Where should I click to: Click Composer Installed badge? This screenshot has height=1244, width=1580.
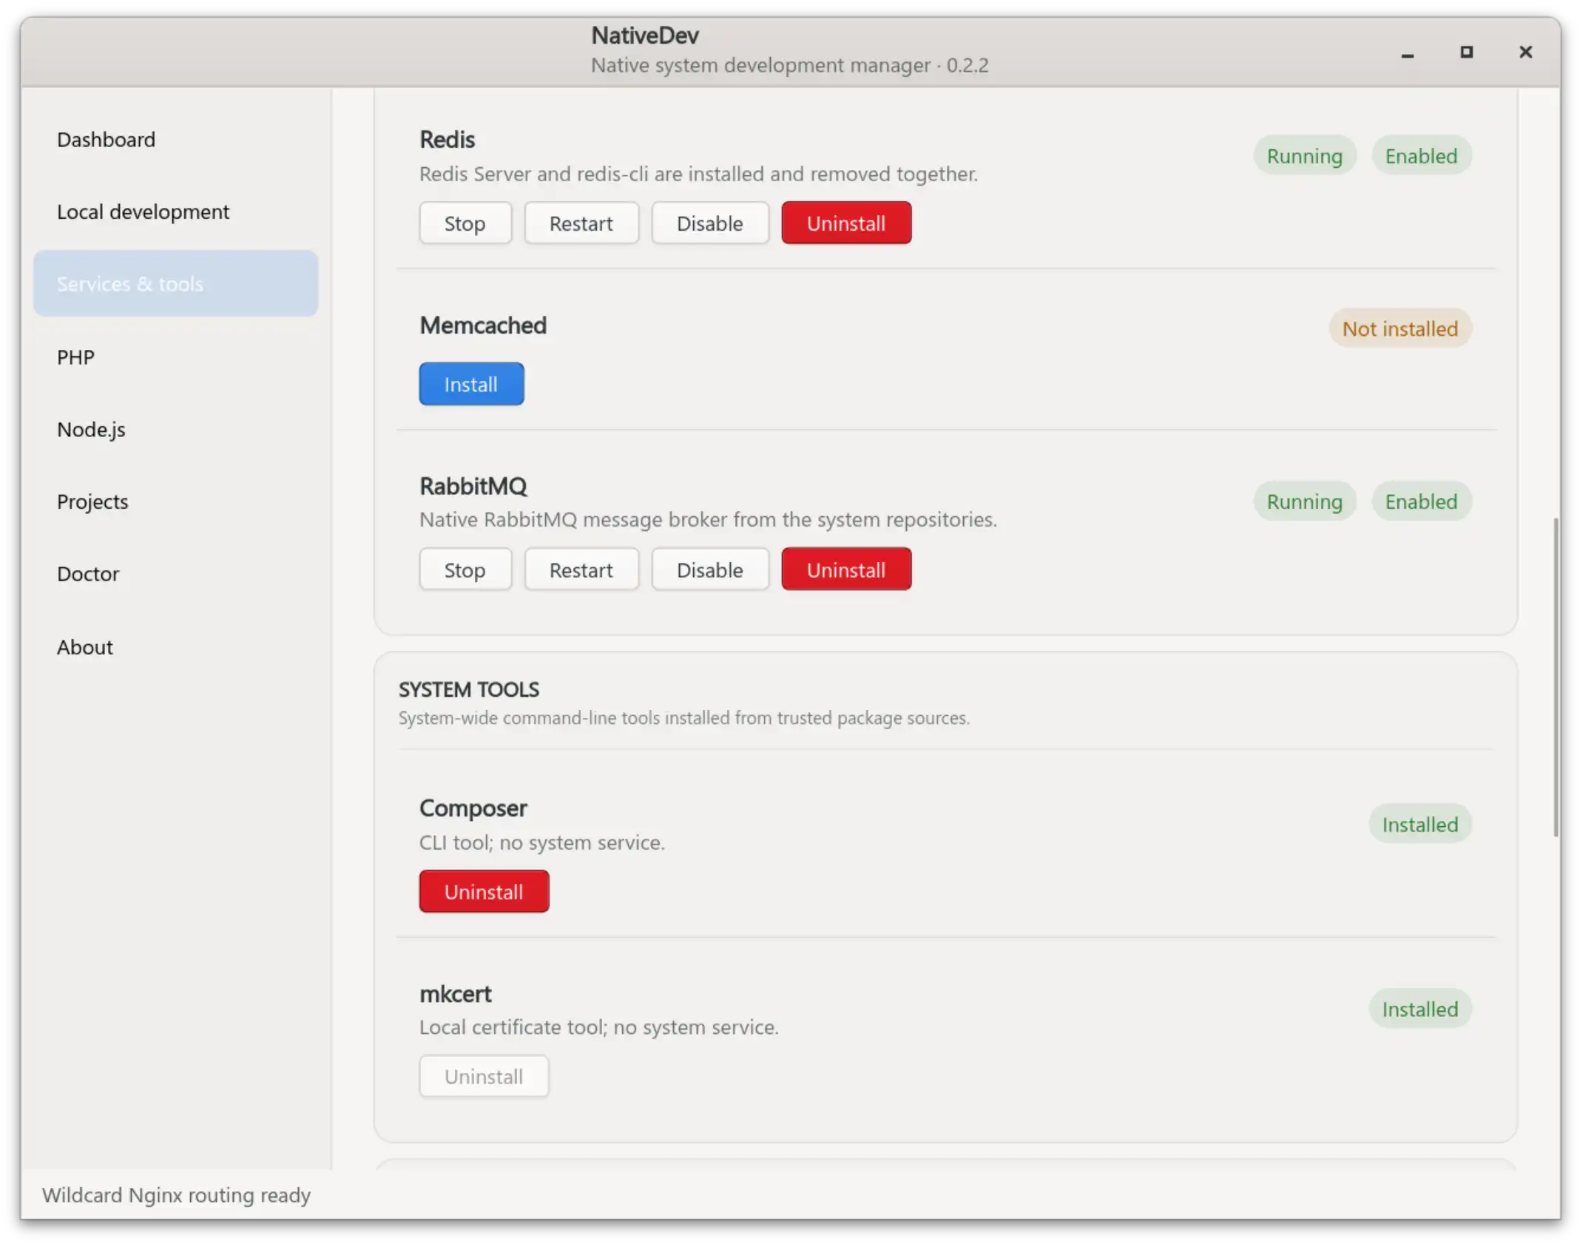coord(1419,825)
